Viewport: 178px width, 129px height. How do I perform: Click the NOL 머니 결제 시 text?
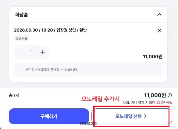(x=136, y=103)
